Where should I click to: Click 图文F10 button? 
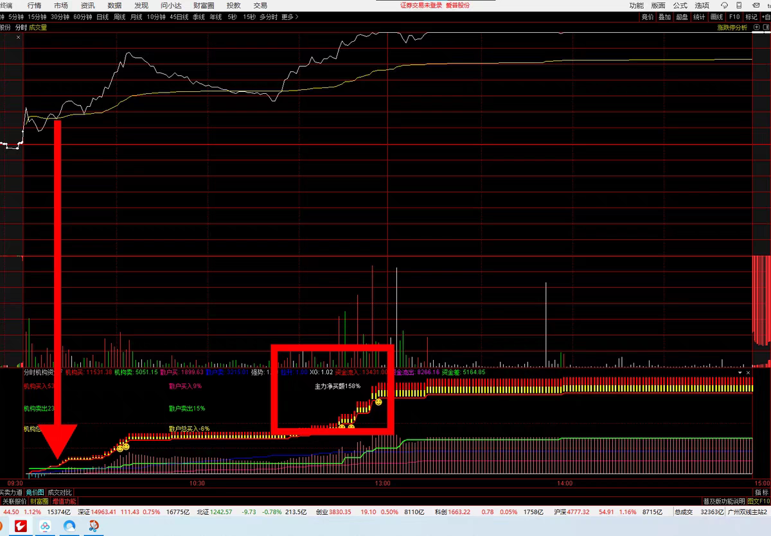tap(758, 501)
